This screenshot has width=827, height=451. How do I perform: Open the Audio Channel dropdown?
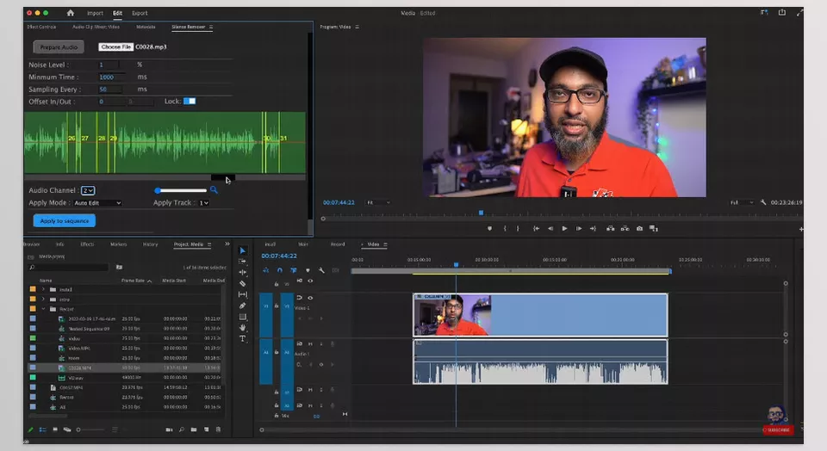pyautogui.click(x=88, y=190)
